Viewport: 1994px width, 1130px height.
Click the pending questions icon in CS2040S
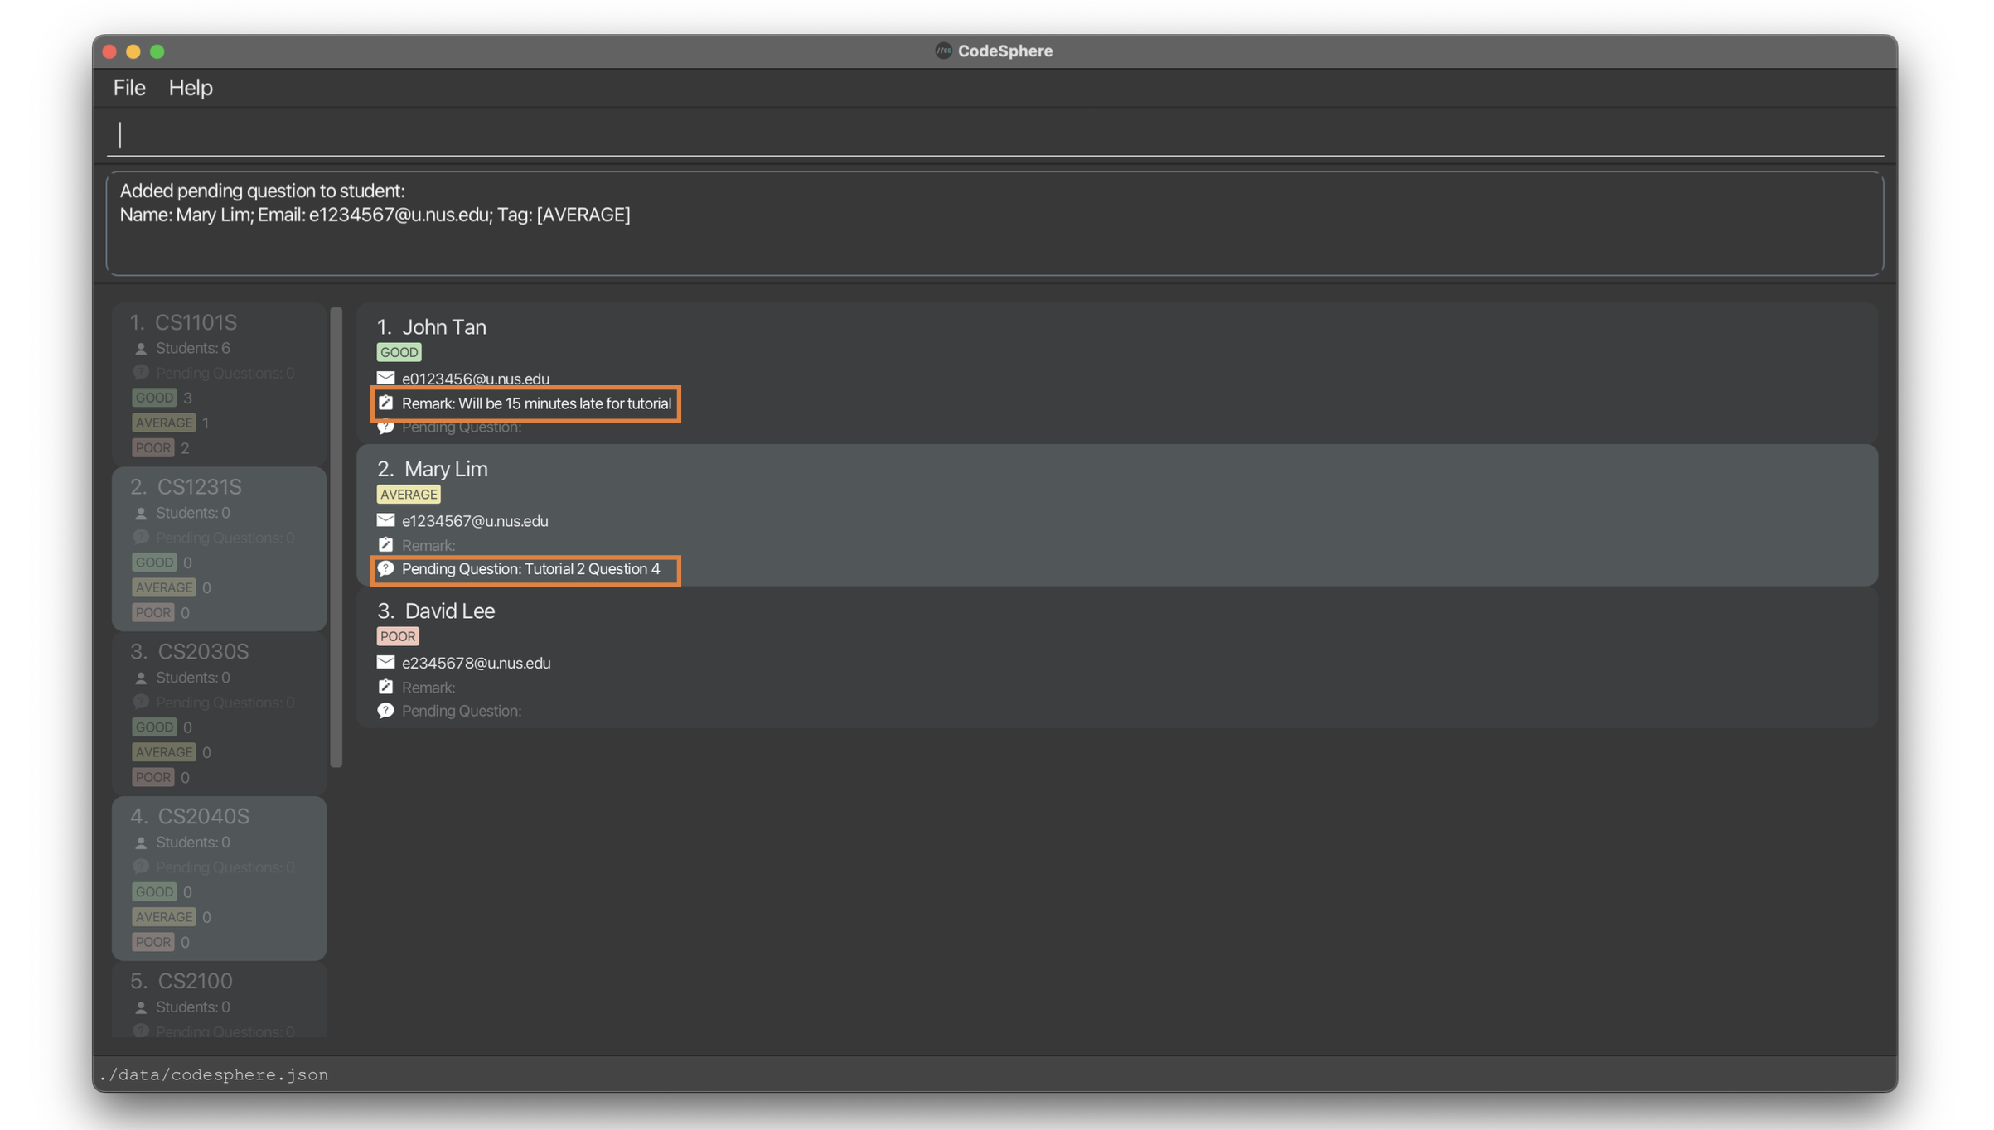tap(141, 867)
